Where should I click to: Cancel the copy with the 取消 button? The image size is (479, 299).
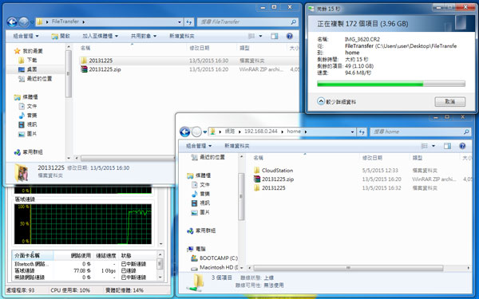450,101
